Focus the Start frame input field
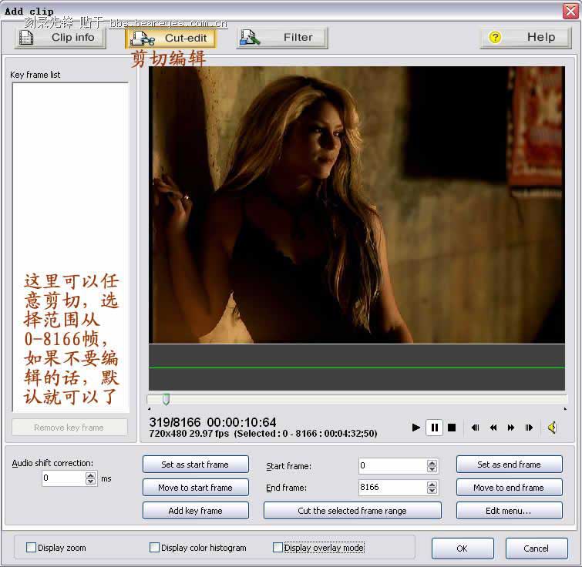 392,466
